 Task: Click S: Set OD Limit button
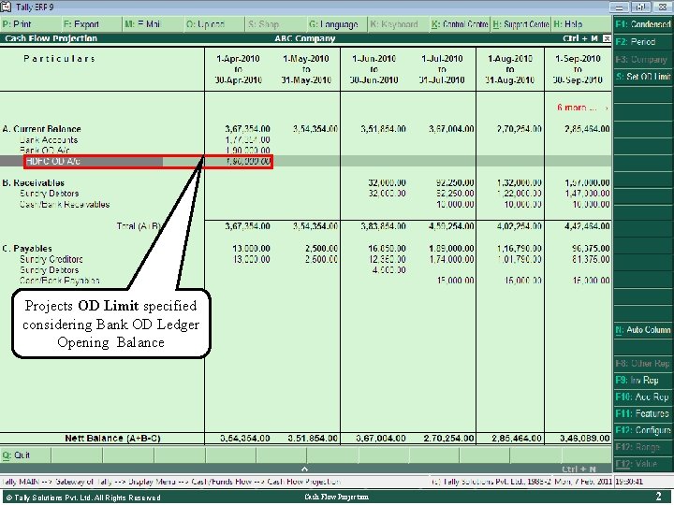coord(643,77)
